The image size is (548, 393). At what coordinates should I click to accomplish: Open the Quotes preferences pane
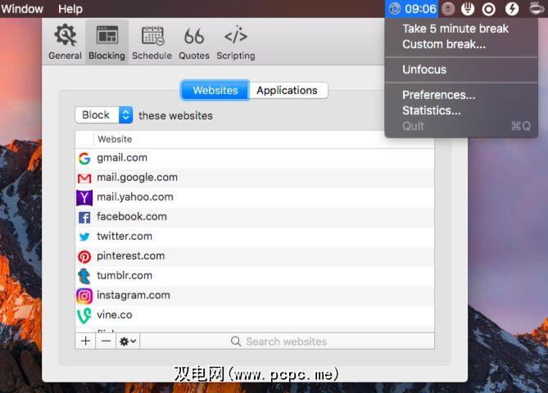(x=194, y=42)
